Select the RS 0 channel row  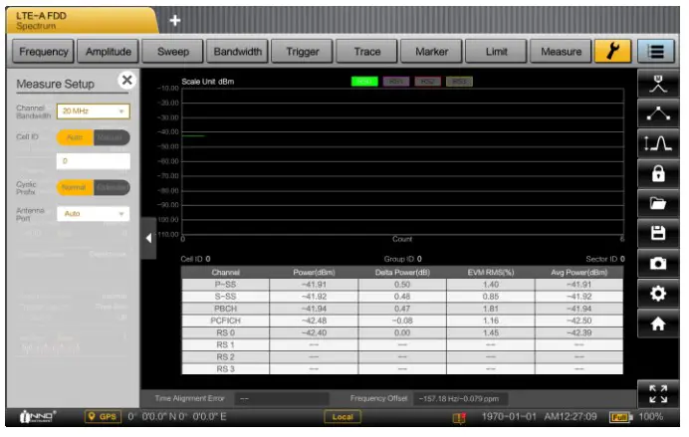click(x=402, y=332)
